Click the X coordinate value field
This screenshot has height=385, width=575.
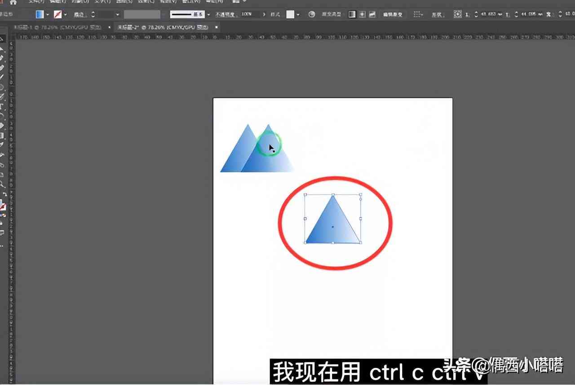click(492, 14)
